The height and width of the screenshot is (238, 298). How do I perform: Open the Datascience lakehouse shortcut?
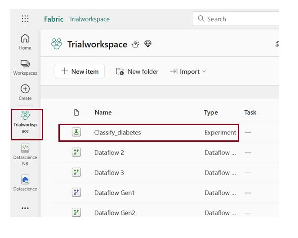25,183
